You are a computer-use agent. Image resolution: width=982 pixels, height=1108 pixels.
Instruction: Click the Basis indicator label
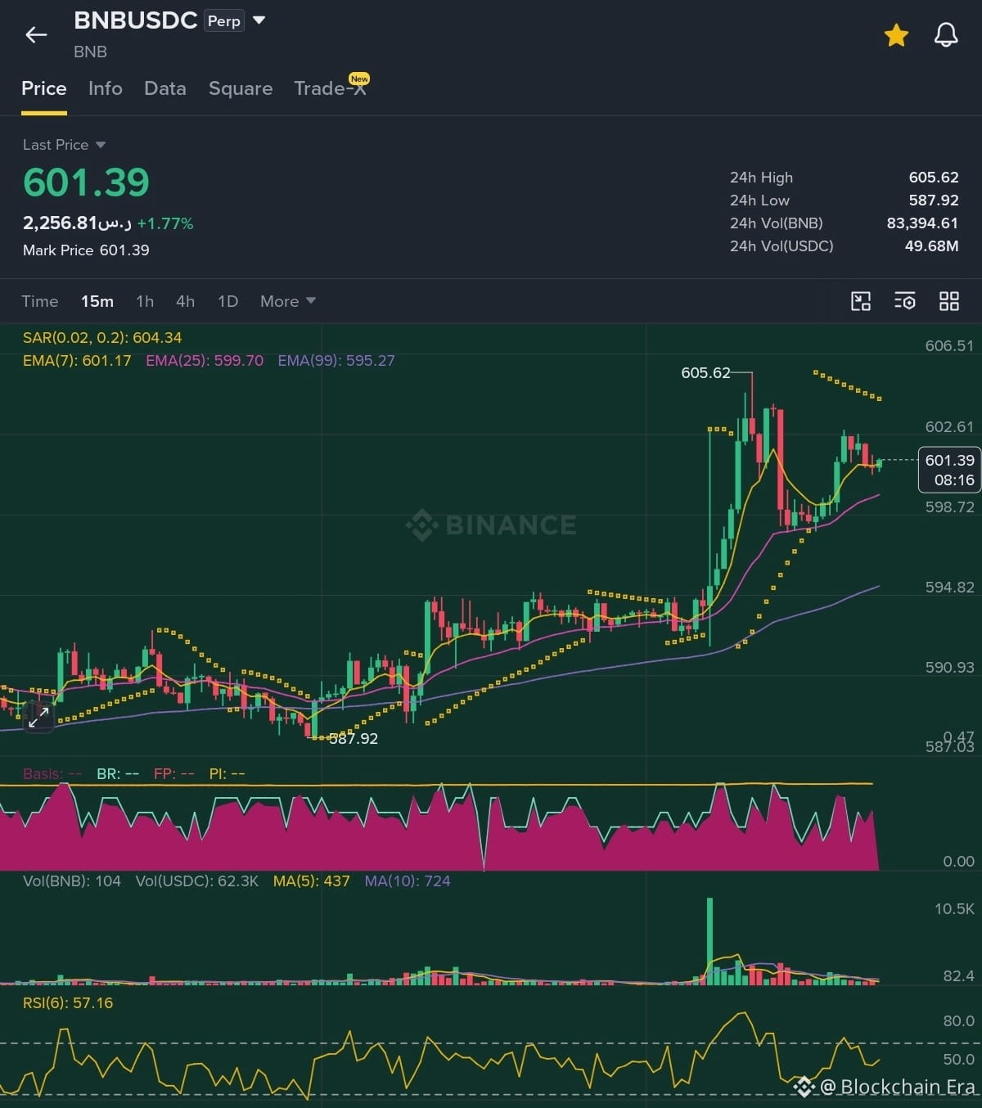click(52, 773)
